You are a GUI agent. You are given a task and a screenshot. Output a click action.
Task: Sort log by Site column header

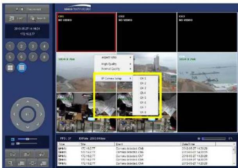(x=97, y=144)
